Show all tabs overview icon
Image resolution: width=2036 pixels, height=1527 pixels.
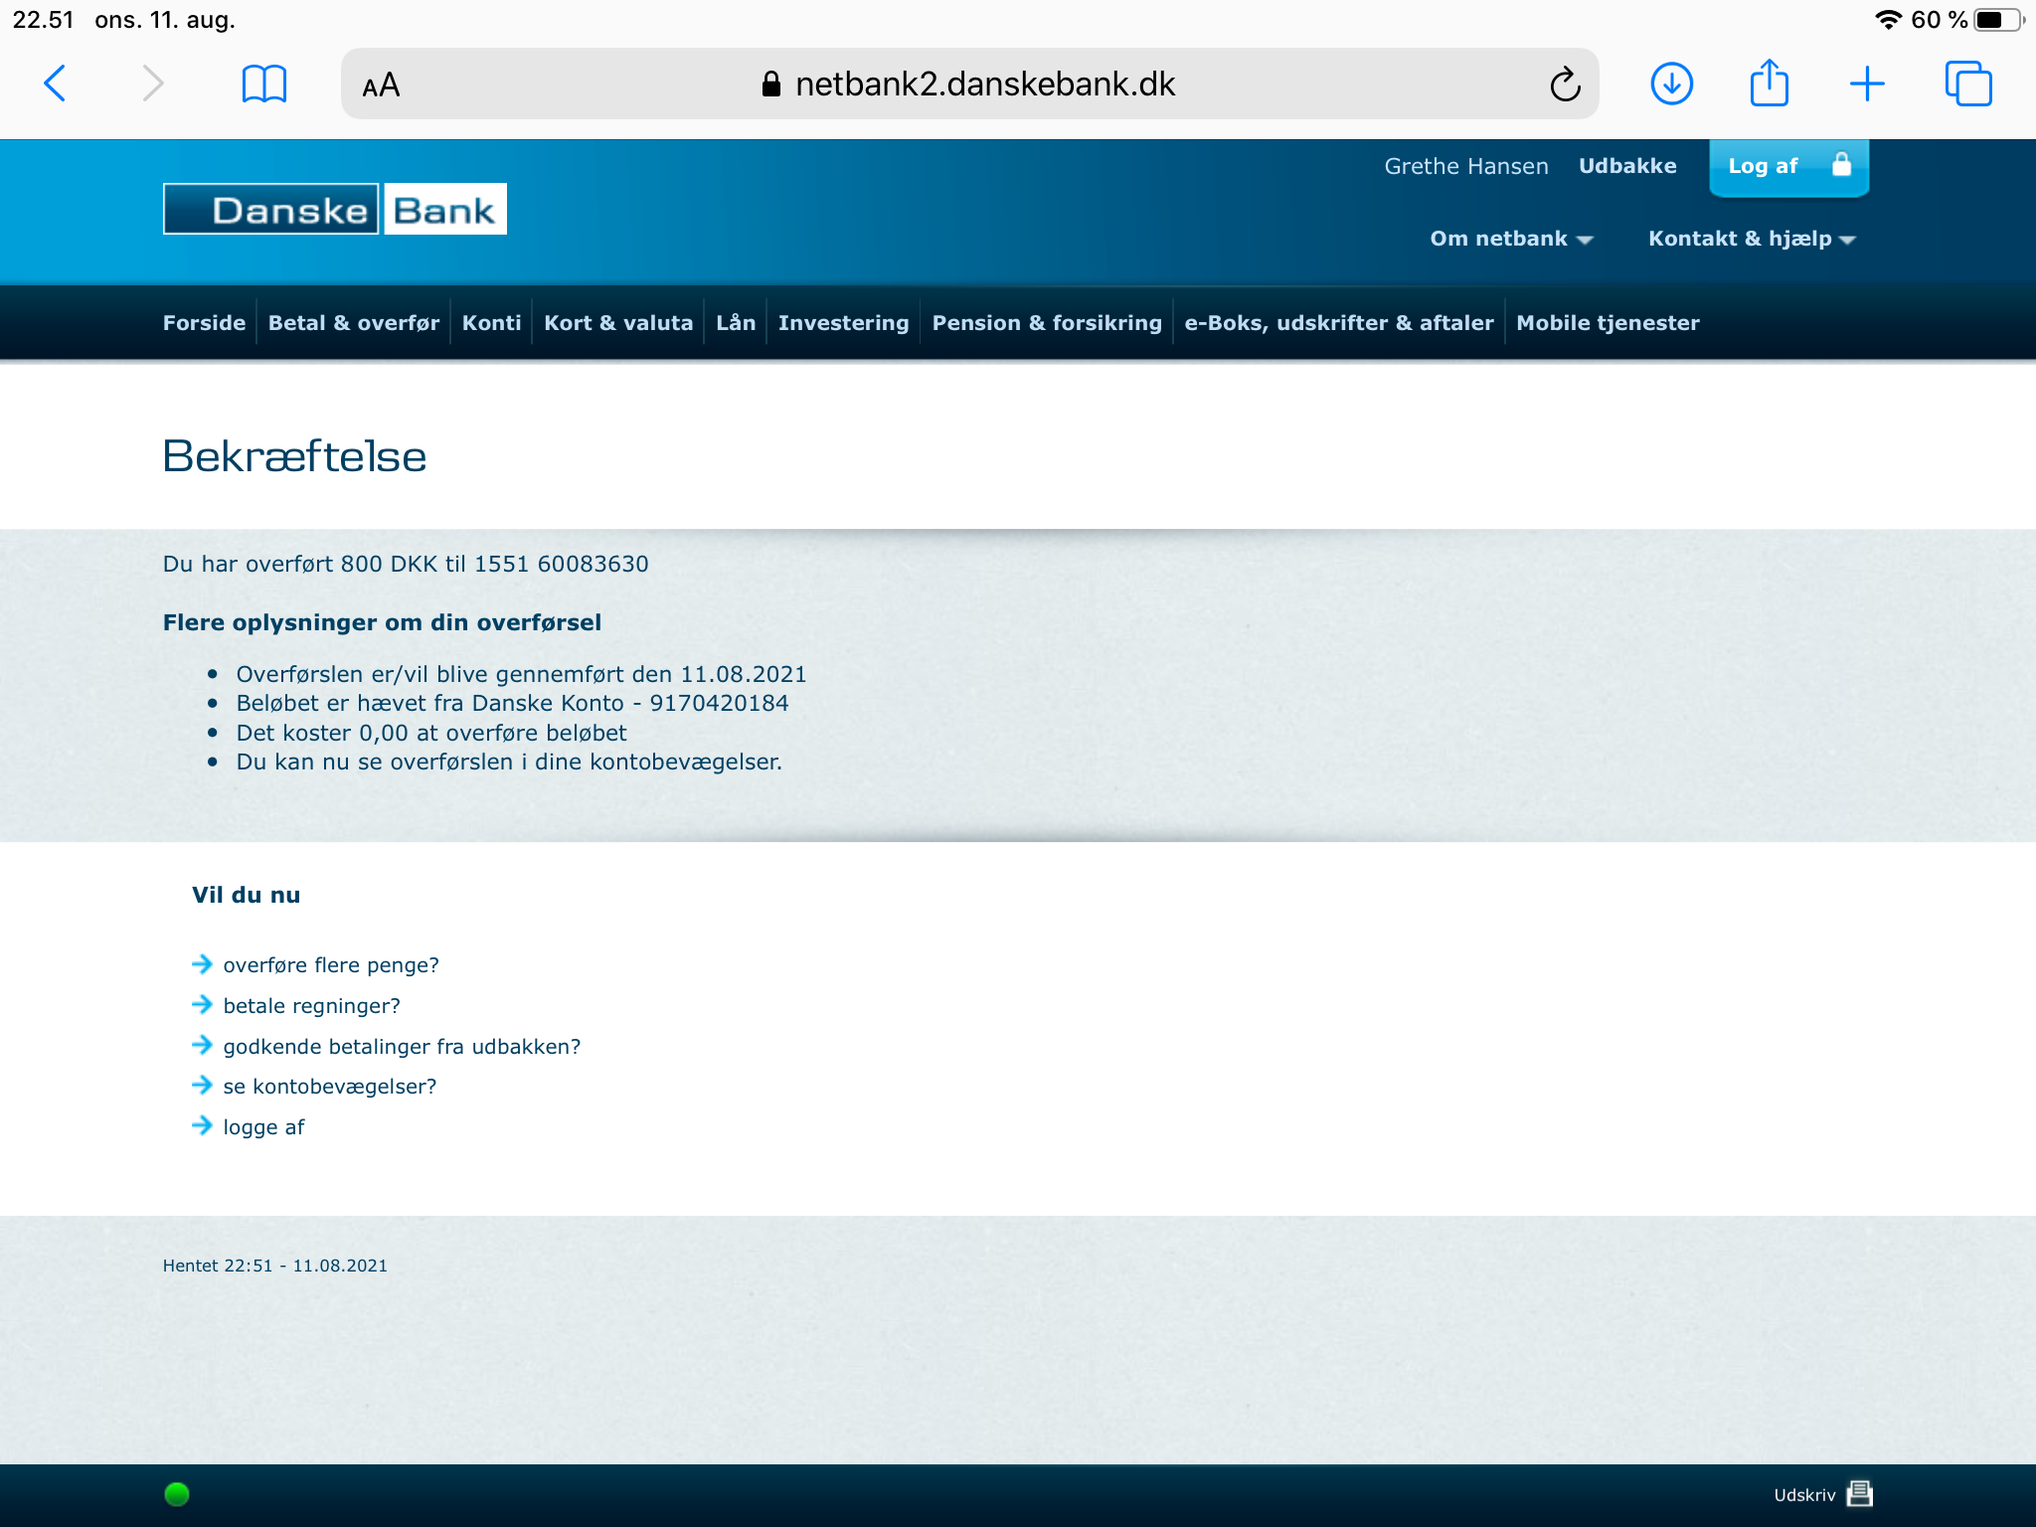(1968, 84)
